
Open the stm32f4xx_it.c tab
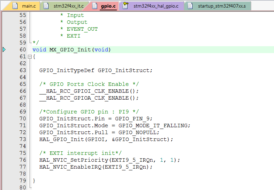click(65, 6)
